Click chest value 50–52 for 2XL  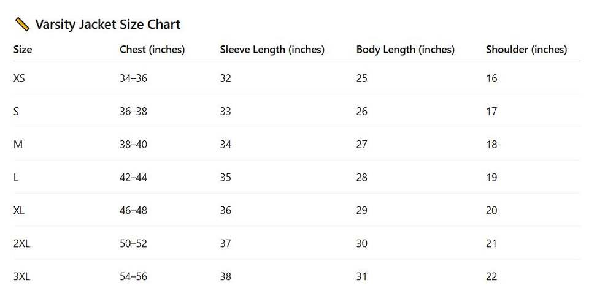(x=133, y=244)
